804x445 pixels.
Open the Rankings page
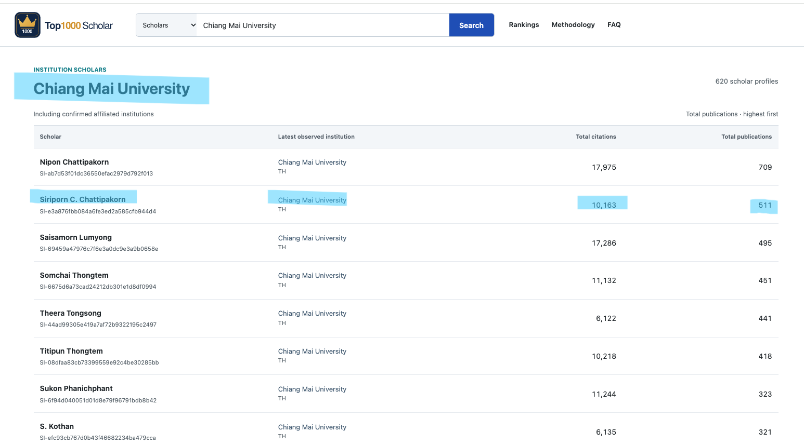click(524, 24)
